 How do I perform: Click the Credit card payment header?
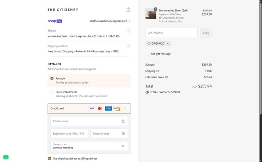89,108
